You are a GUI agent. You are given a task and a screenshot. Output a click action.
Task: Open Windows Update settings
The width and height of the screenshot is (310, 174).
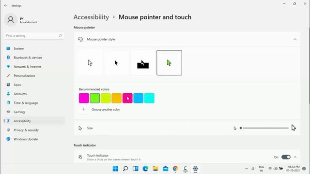[x=34, y=139]
